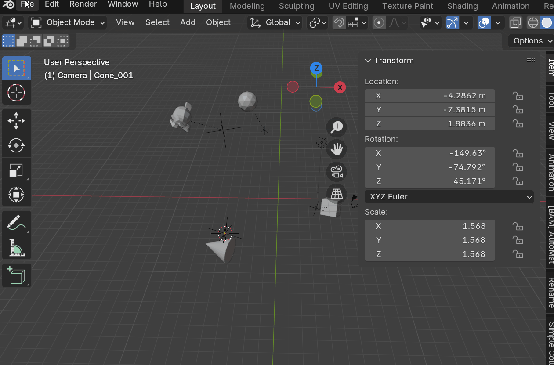Viewport: 554px width, 365px height.
Task: Select wireframe viewport shading
Action: tap(533, 22)
